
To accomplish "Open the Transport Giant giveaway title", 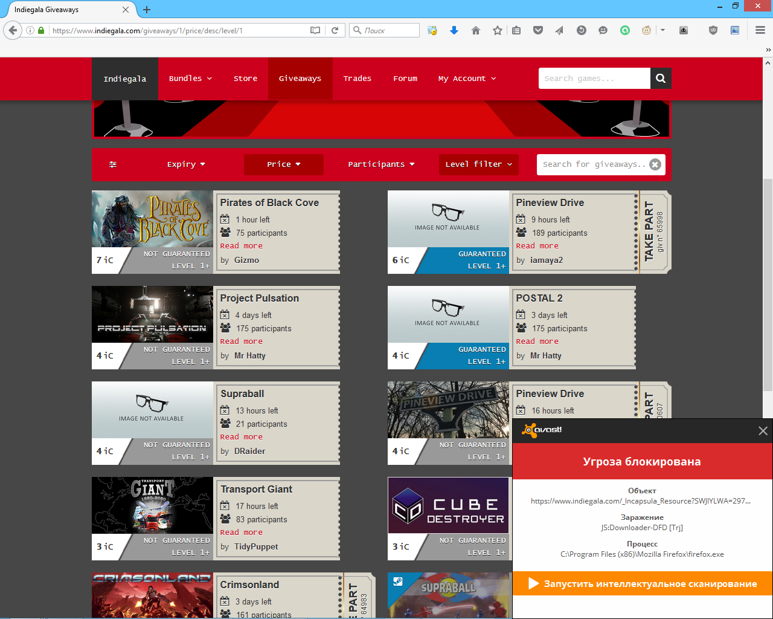I will (256, 489).
